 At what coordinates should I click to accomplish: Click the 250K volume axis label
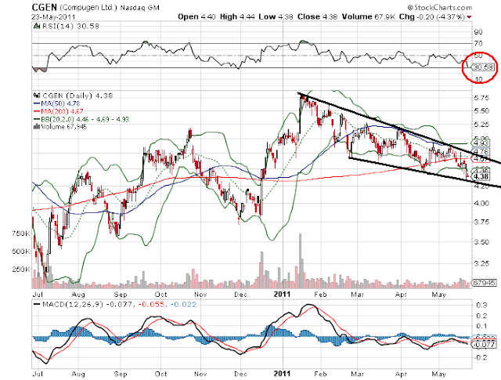click(21, 270)
